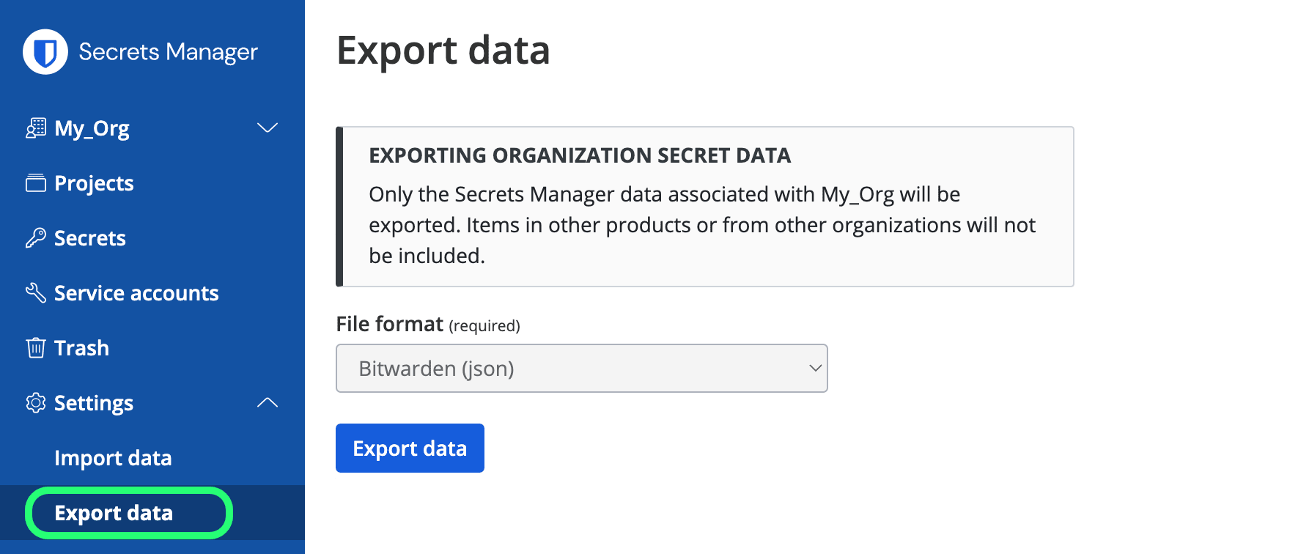The height and width of the screenshot is (554, 1309).
Task: Open the File format dropdown
Action: point(581,369)
